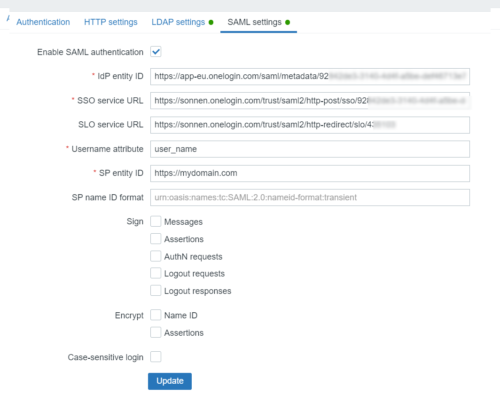Click the IdP entity ID field
This screenshot has width=500, height=395.
click(x=310, y=76)
